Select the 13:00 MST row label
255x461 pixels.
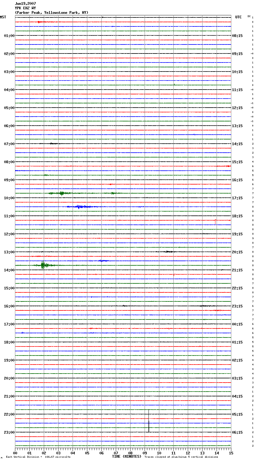coord(9,252)
